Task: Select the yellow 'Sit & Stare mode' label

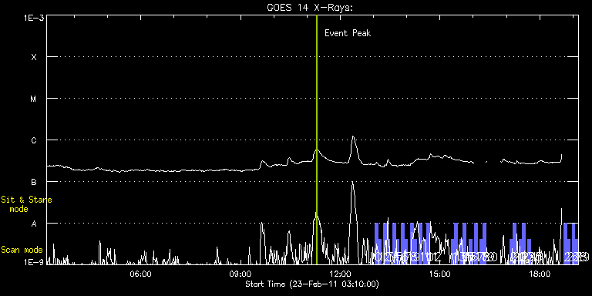Action: [26, 204]
